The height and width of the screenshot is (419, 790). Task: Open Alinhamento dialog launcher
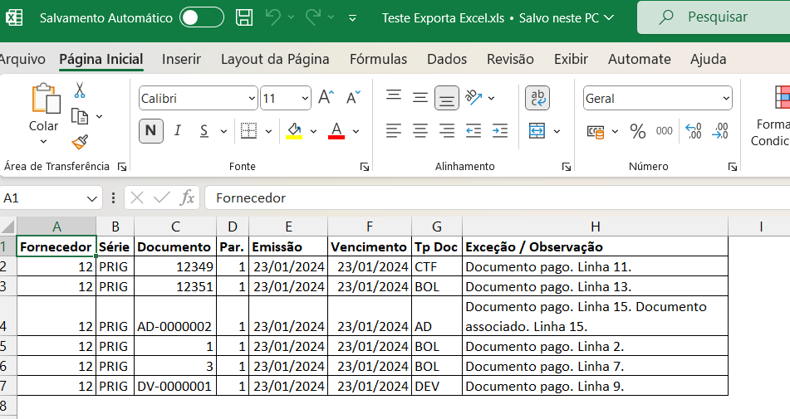[567, 167]
